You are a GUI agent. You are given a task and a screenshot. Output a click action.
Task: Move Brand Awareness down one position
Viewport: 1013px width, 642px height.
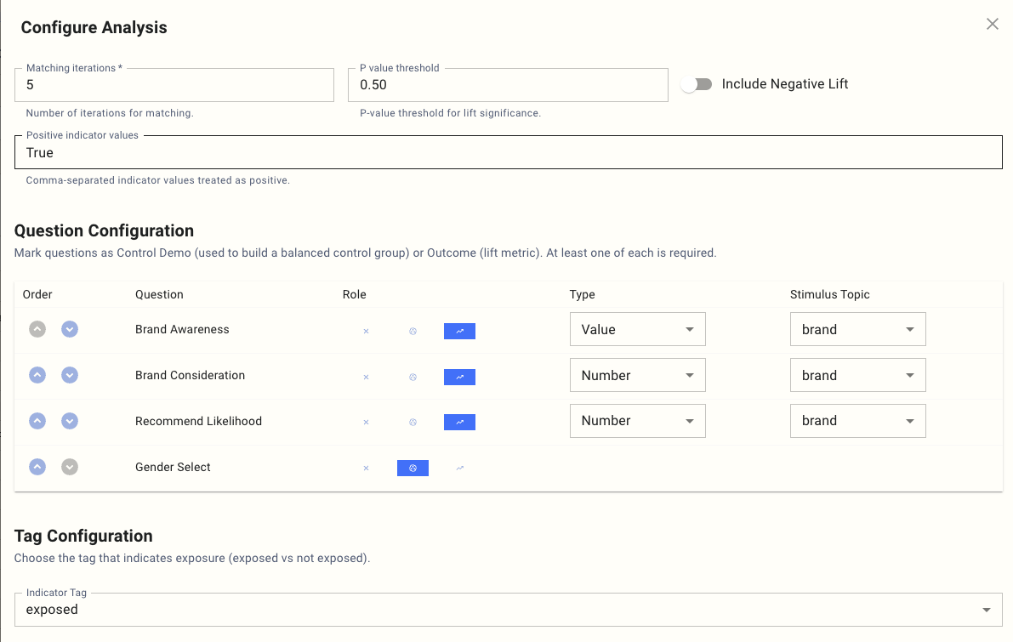70,329
